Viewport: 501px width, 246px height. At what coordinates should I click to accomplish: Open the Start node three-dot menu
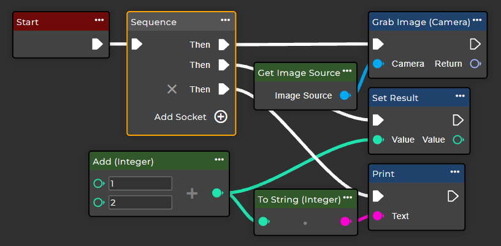pos(99,20)
